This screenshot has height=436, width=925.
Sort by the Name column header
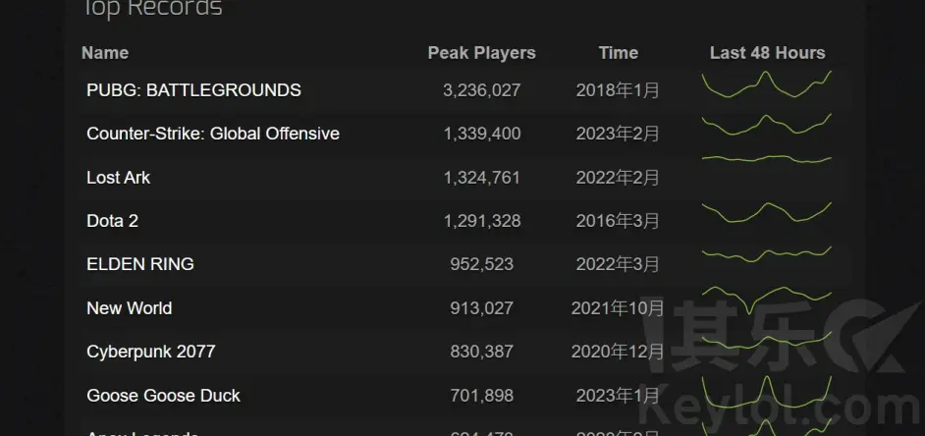105,53
